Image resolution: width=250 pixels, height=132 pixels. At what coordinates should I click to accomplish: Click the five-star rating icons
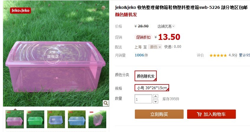point(218,56)
